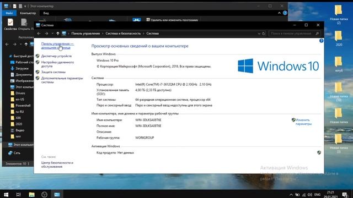Open Computer tab in Explorer ribbon
Image resolution: width=353 pixels, height=198 pixels.
point(28,13)
